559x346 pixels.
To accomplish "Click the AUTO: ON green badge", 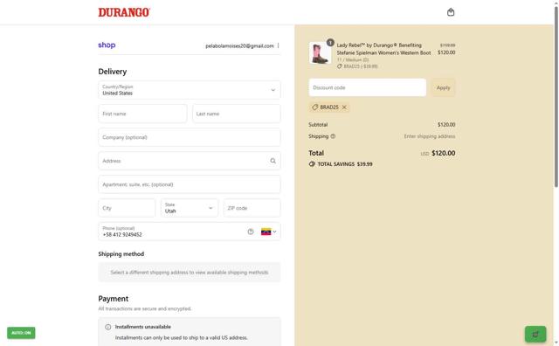I will [x=21, y=333].
